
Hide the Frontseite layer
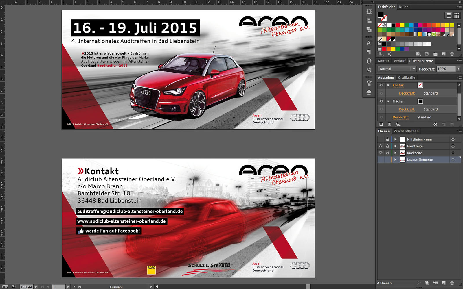pyautogui.click(x=381, y=146)
